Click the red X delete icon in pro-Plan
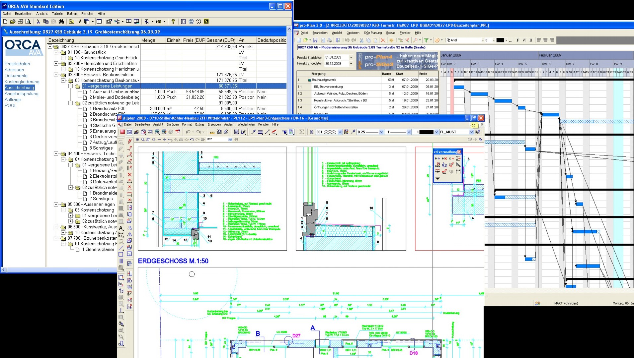Screen dimensions: 634x358 (383, 40)
